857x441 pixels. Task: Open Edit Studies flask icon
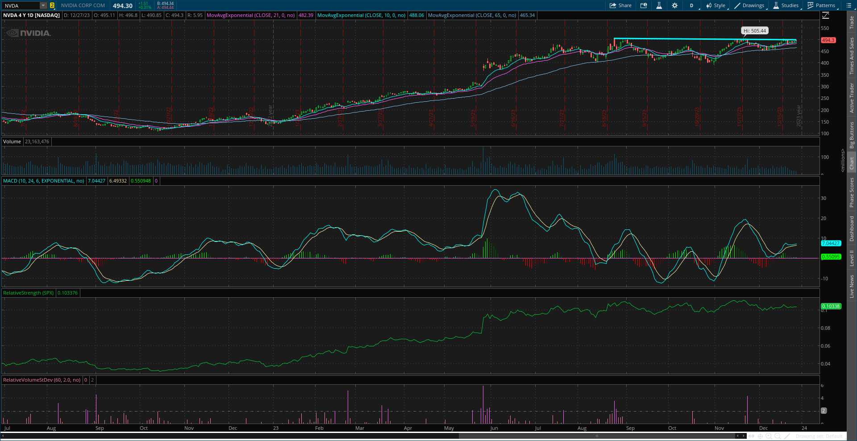659,5
